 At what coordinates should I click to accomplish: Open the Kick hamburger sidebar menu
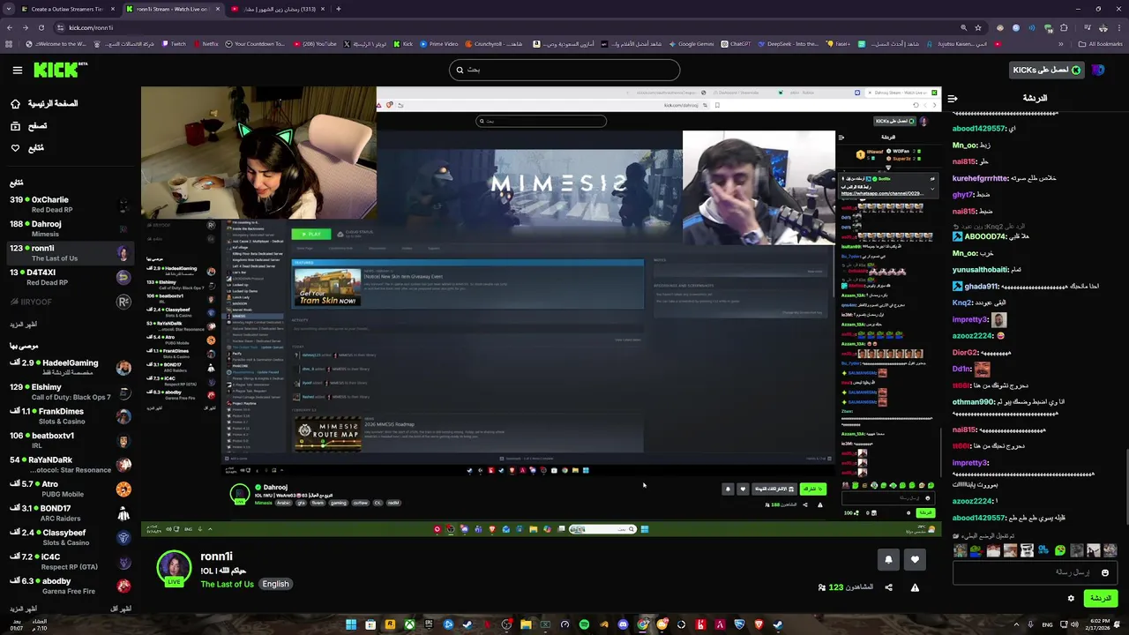click(x=17, y=70)
